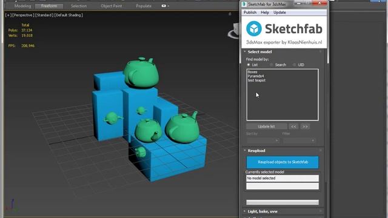The image size is (388, 218).
Task: Select test teapot in the model list
Action: [256, 81]
